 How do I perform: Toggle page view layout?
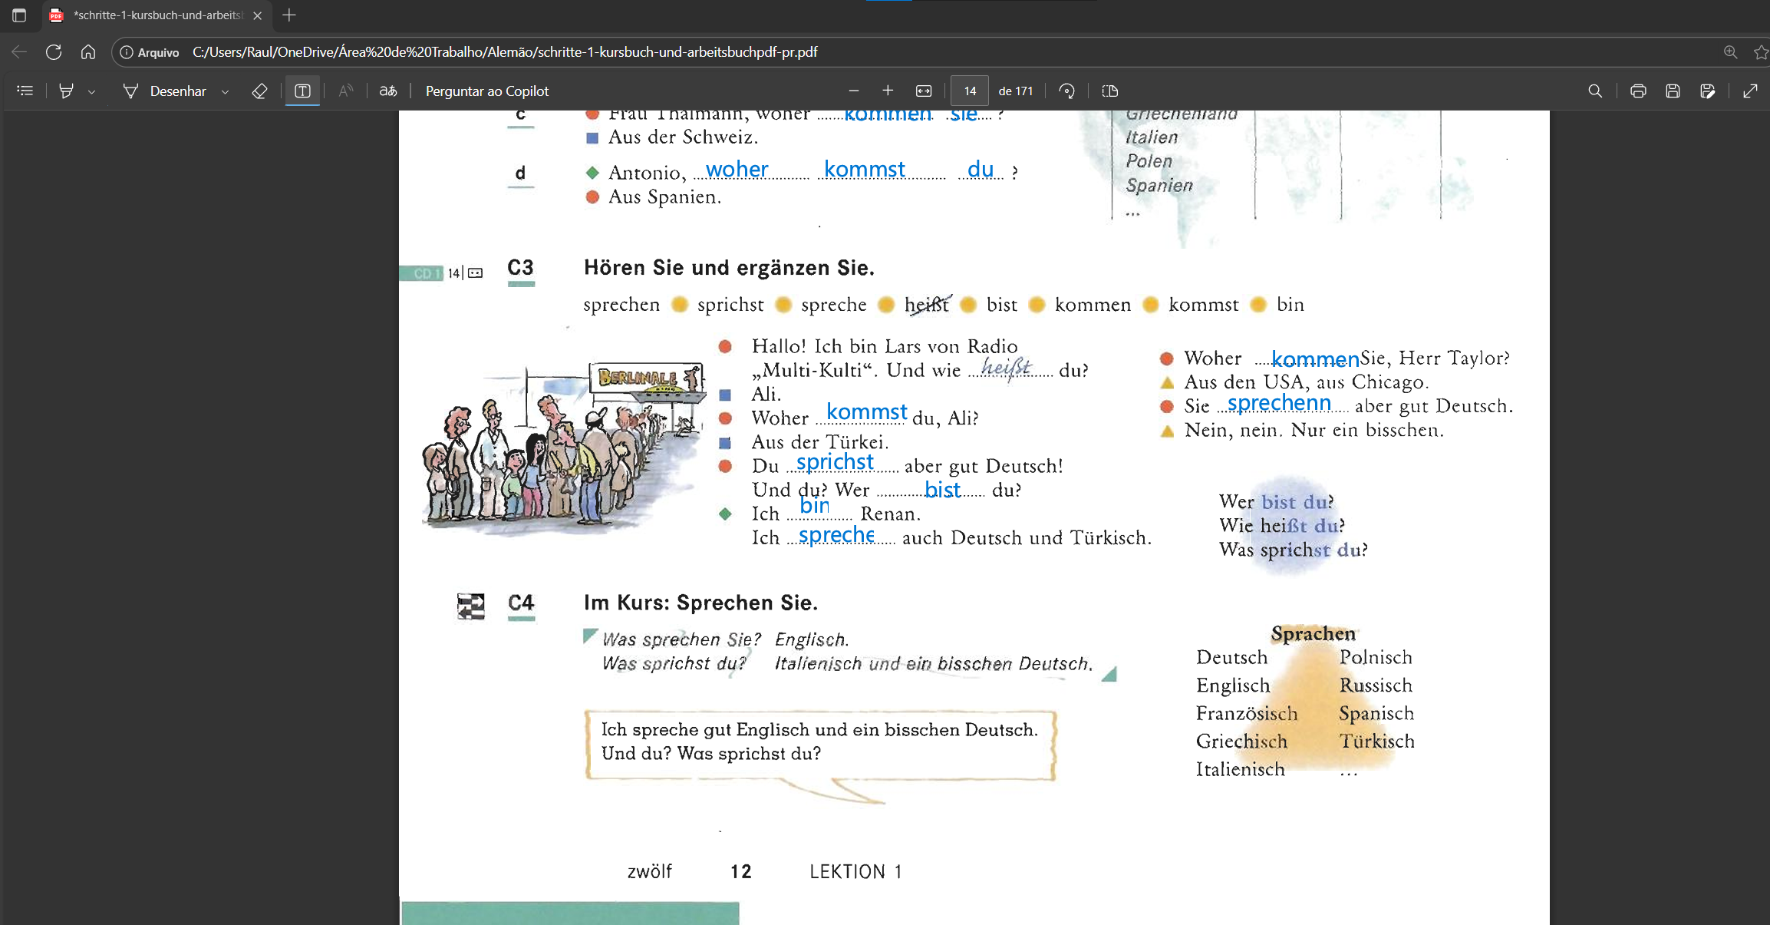coord(1109,91)
